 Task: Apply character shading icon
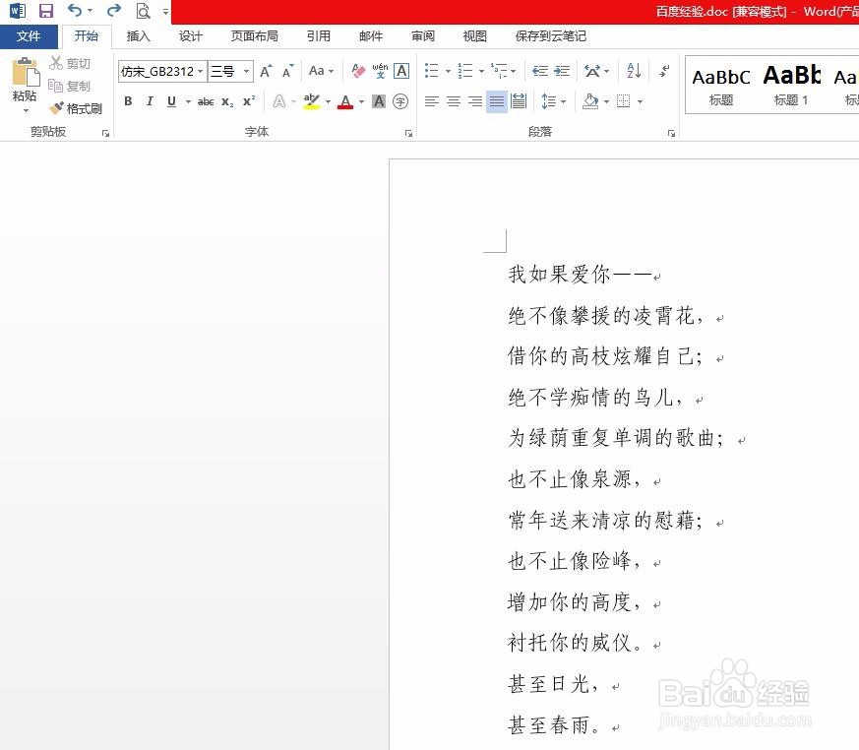[379, 101]
